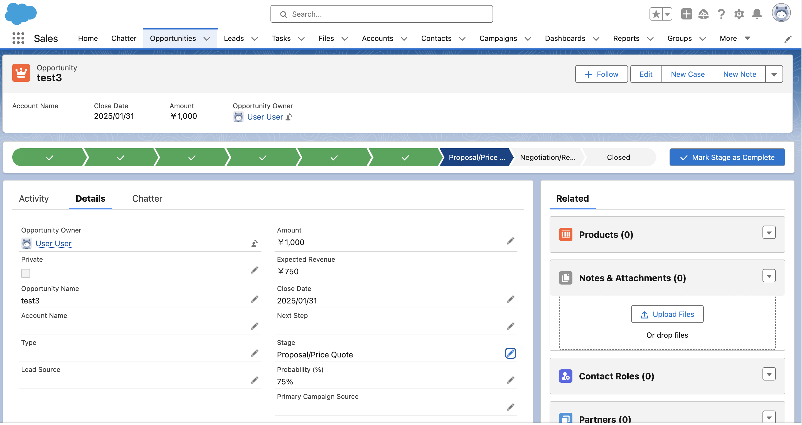Open the Dashboards nav tab
Image resolution: width=802 pixels, height=425 pixels.
coord(565,39)
